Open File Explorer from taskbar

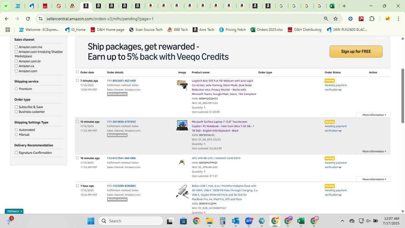click(x=210, y=221)
